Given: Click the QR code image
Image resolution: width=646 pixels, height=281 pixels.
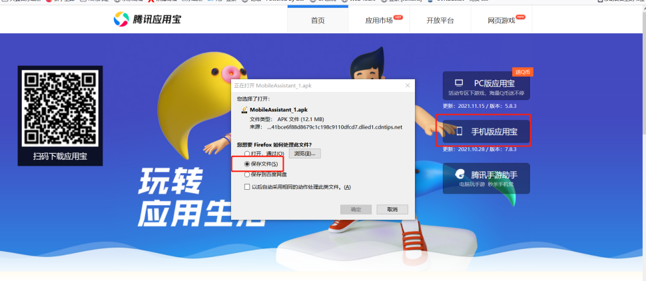Looking at the screenshot, I should click(60, 108).
